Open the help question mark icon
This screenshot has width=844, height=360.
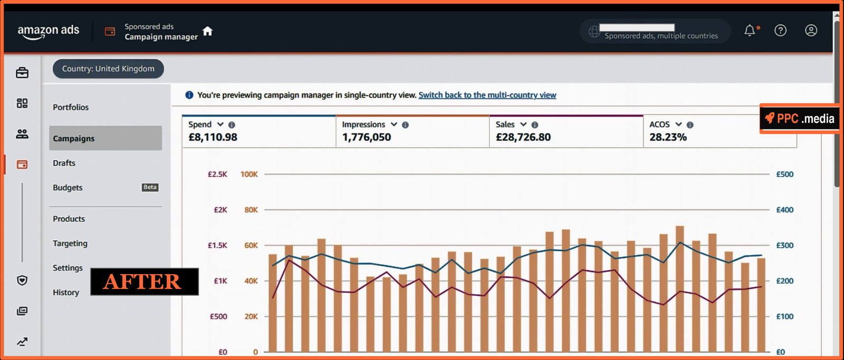pos(780,31)
